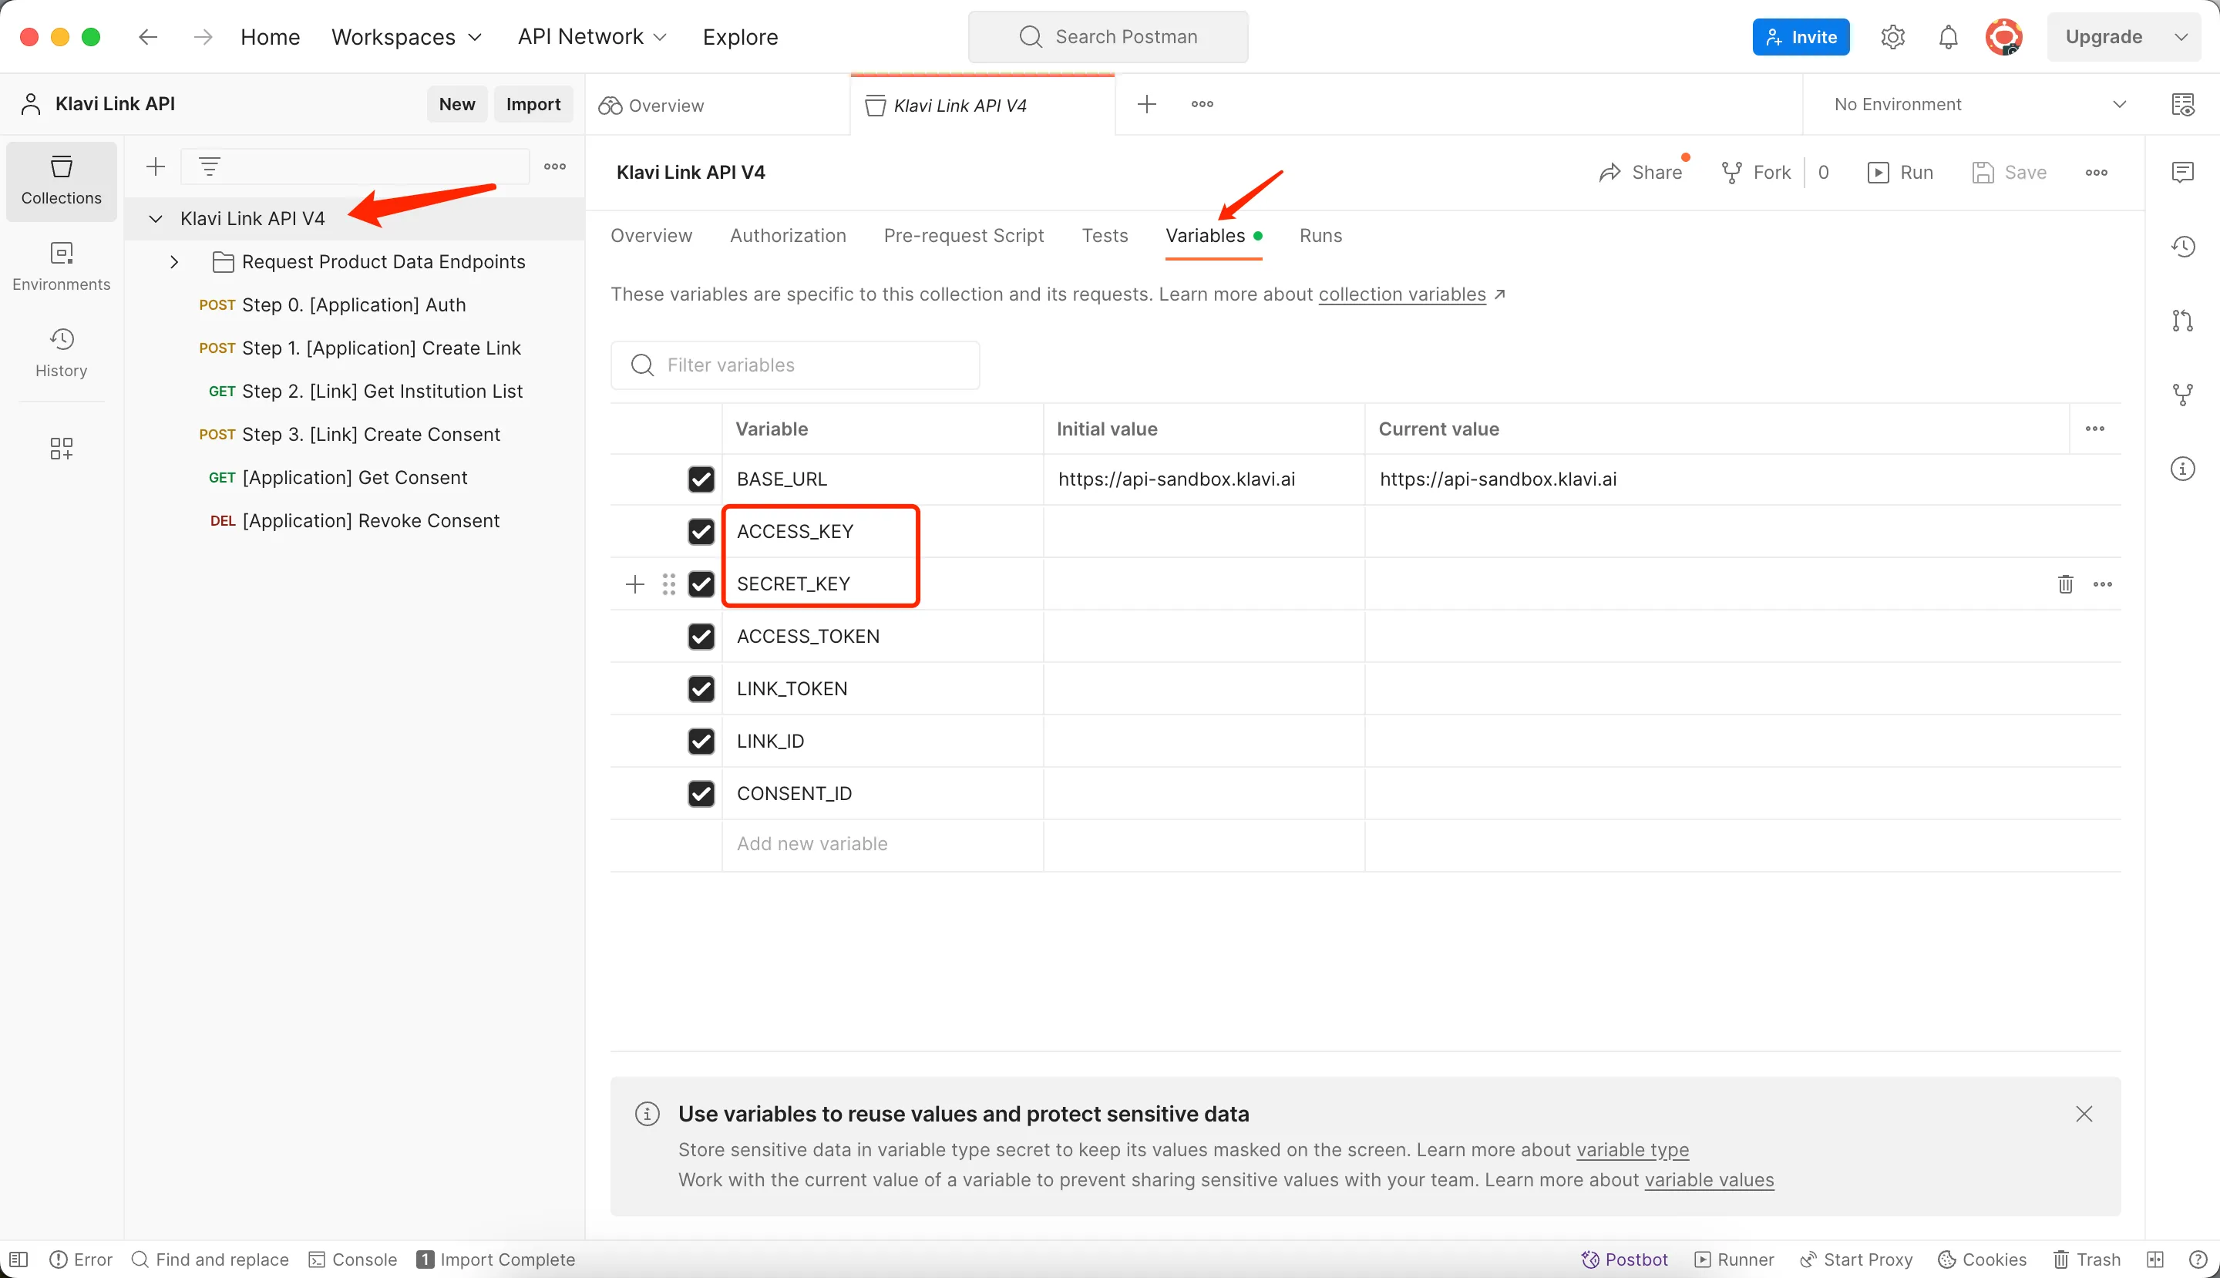Open the Collections sidebar panel
This screenshot has width=2220, height=1278.
point(61,181)
